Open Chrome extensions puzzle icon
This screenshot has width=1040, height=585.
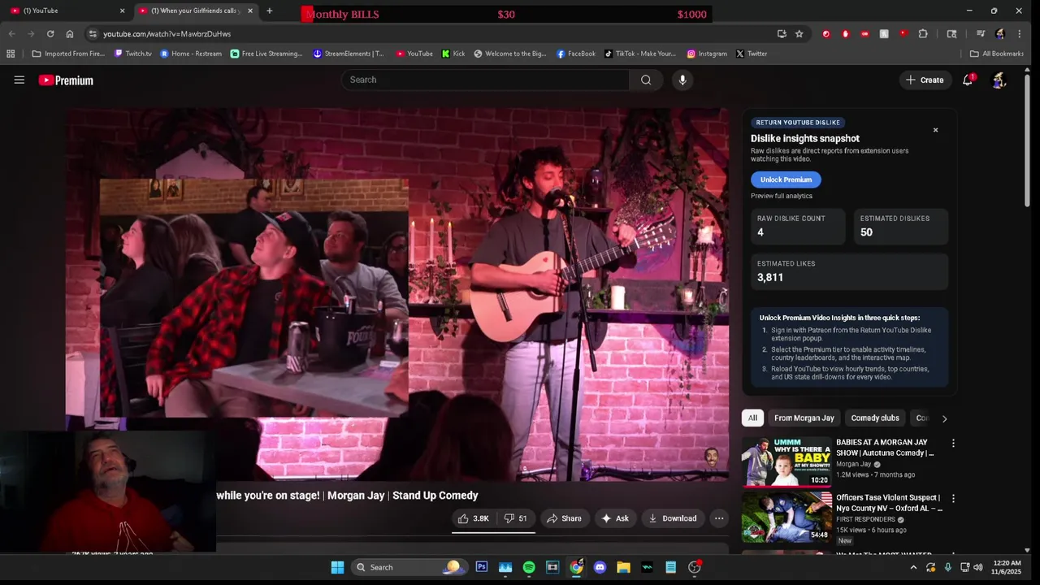923,34
